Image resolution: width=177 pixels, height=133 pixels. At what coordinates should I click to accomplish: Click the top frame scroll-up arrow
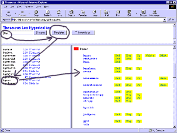pos(174,25)
